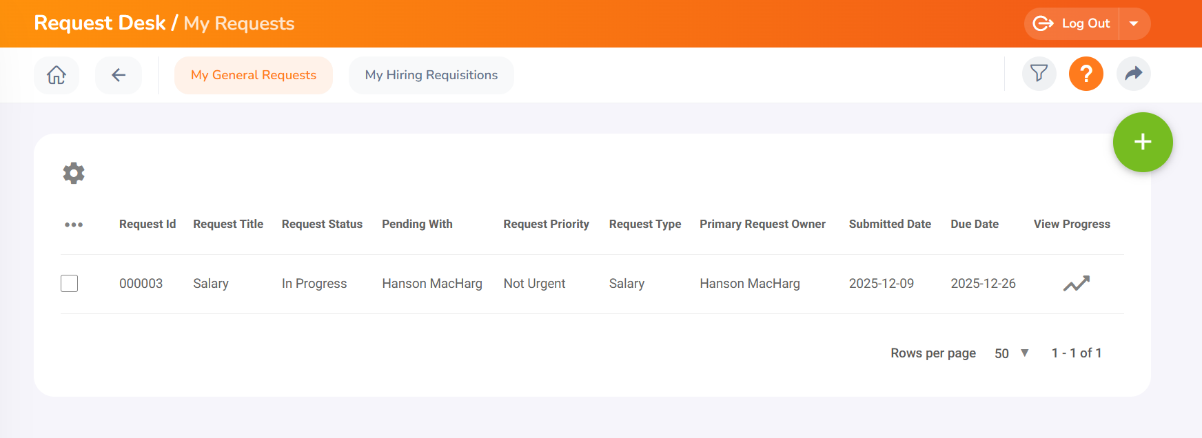Click the Request Desk breadcrumb link
The height and width of the screenshot is (438, 1202).
100,23
